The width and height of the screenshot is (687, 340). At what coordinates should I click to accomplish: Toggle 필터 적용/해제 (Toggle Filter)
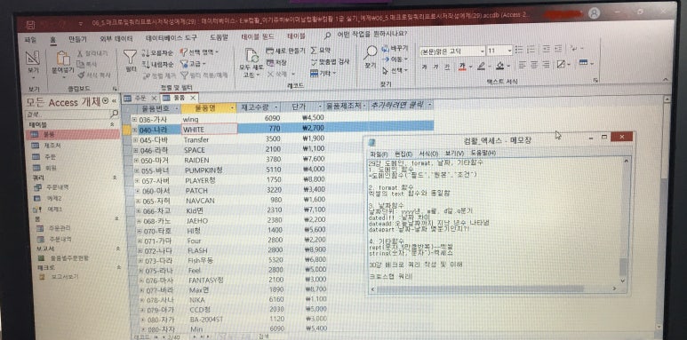(x=204, y=75)
